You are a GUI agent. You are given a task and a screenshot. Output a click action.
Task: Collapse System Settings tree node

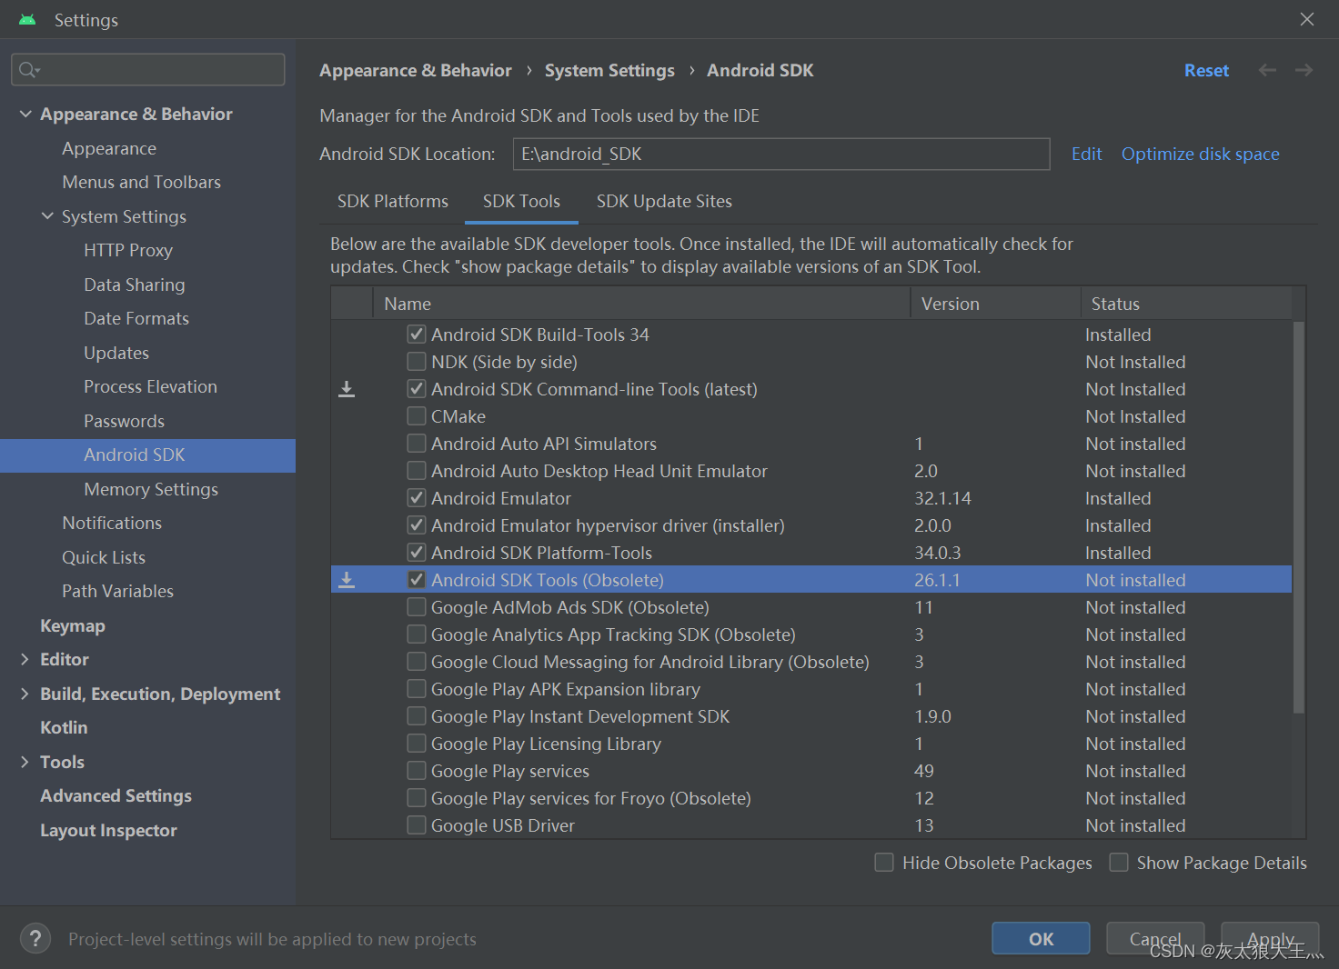pos(47,215)
